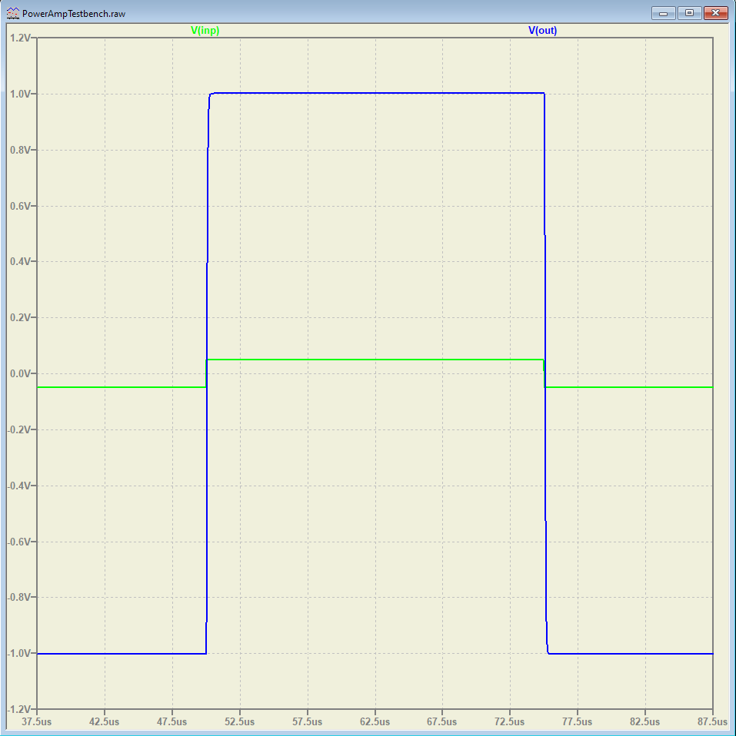The width and height of the screenshot is (736, 736).
Task: Click the 0.4V vertical axis label
Action: 20,261
